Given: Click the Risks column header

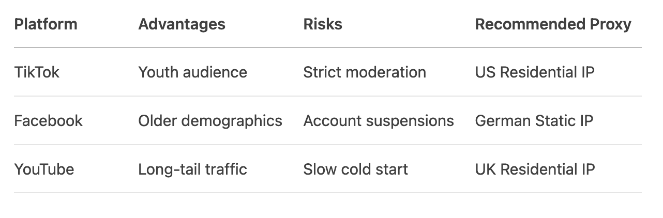Looking at the screenshot, I should [323, 24].
